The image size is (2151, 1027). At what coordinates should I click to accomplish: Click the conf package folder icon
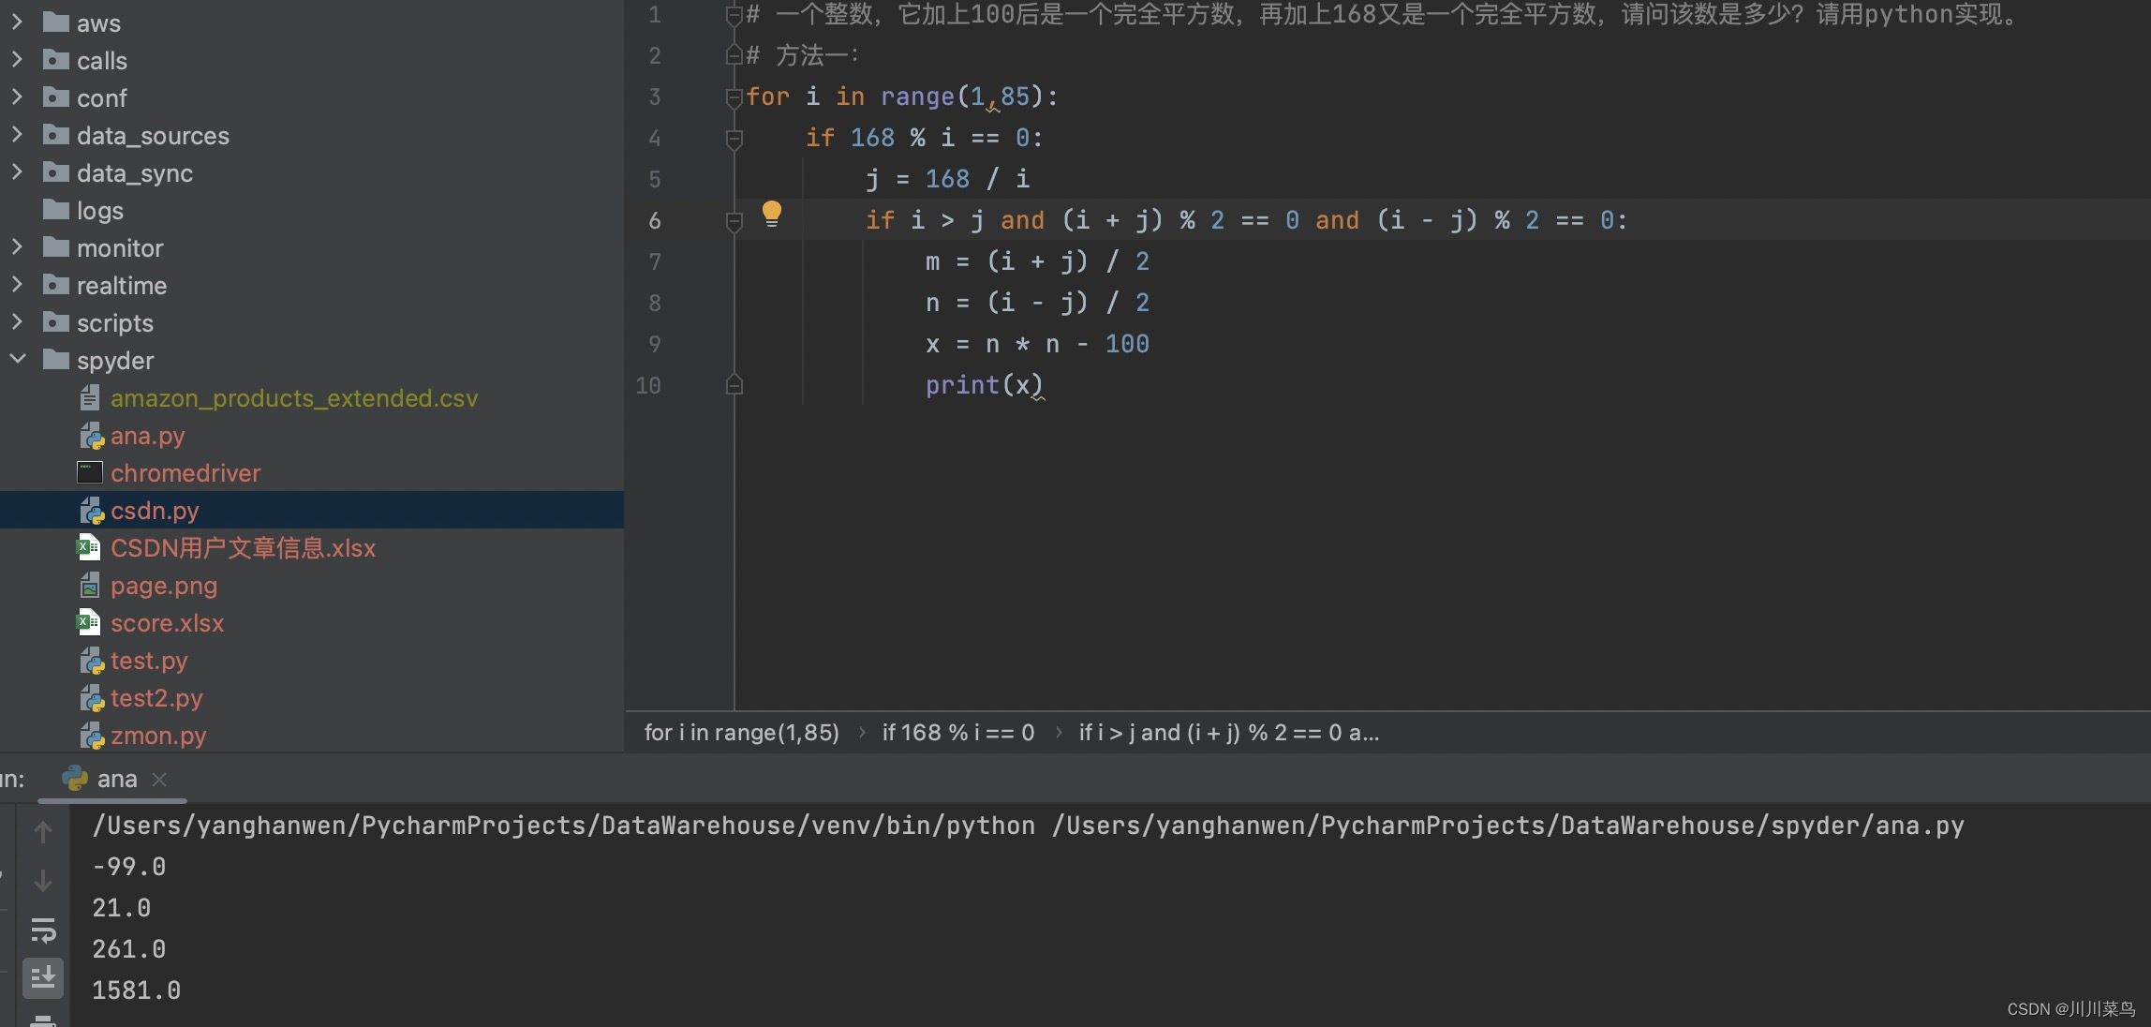pyautogui.click(x=56, y=97)
